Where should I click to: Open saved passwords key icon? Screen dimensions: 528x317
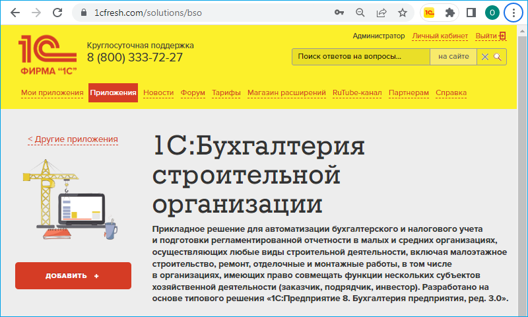[x=339, y=13]
